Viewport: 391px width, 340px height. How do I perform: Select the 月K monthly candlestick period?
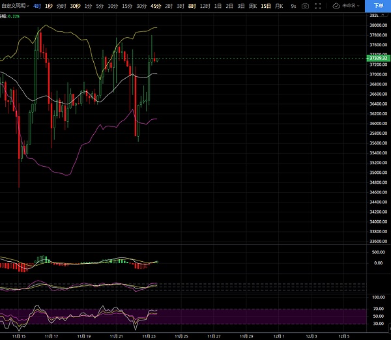280,5
